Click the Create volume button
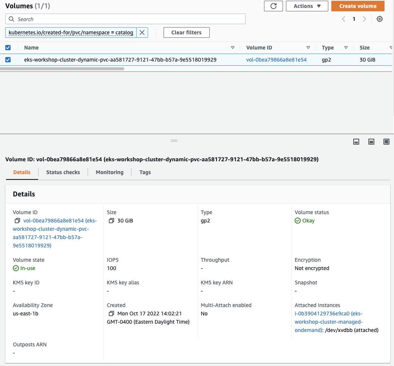 click(x=358, y=6)
